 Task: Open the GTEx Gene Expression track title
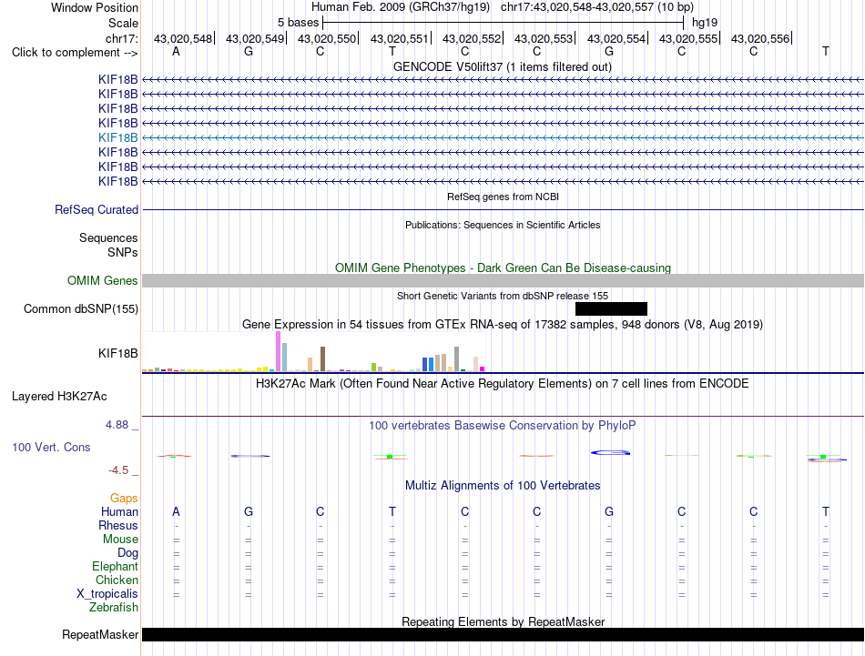503,324
